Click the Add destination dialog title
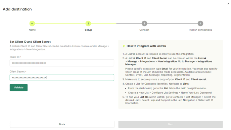 click(x=17, y=9)
